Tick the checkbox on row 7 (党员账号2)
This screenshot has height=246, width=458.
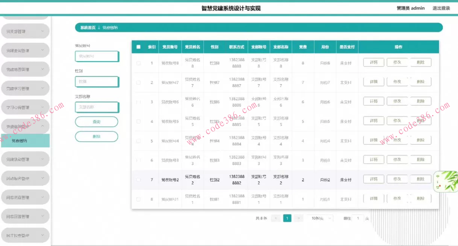[x=138, y=179]
